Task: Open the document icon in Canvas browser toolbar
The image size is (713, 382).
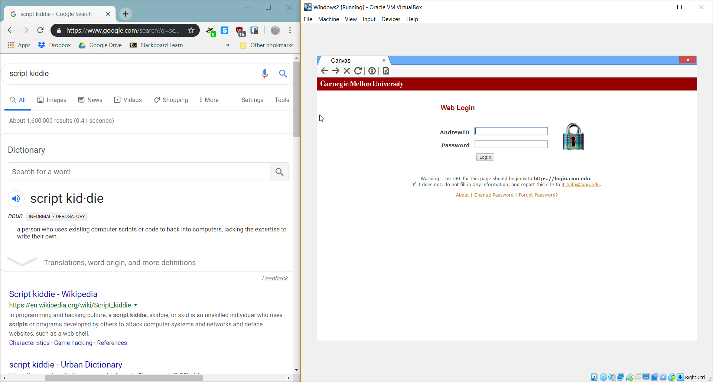Action: click(386, 71)
